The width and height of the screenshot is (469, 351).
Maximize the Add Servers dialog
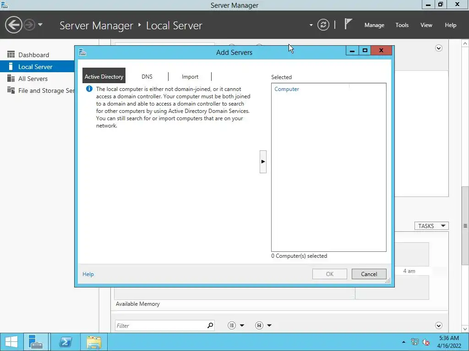pyautogui.click(x=365, y=51)
